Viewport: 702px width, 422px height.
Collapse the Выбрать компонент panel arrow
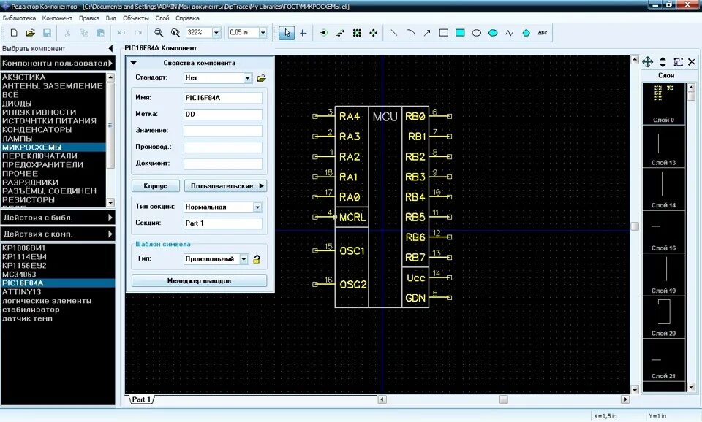[x=110, y=48]
